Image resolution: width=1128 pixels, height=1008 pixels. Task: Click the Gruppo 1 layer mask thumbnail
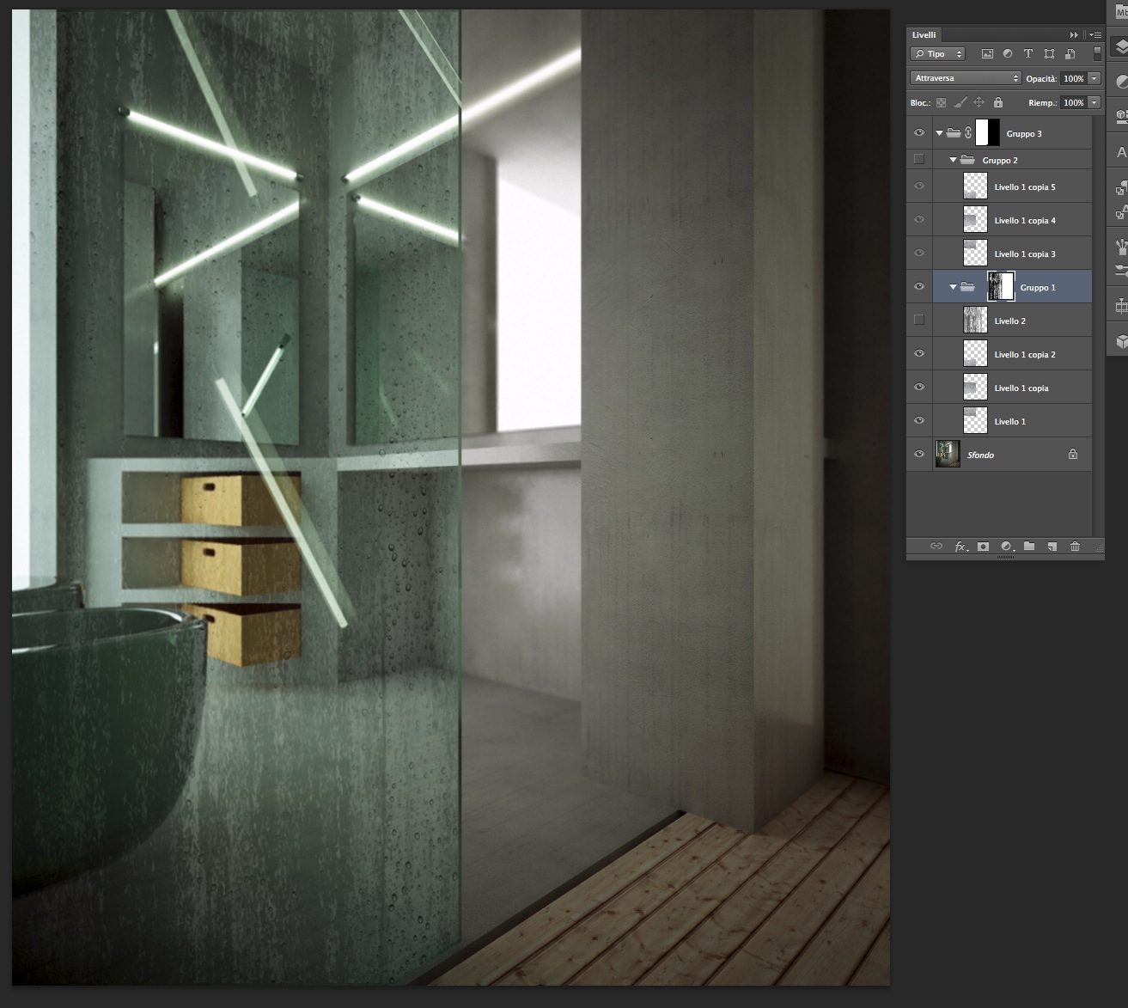point(1002,286)
